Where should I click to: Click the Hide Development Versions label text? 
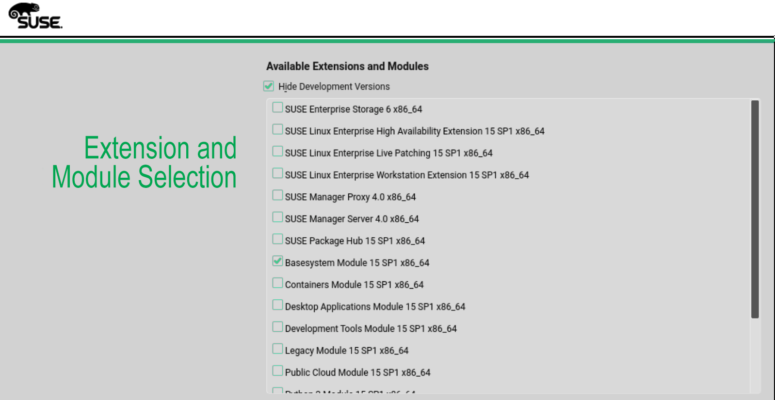pyautogui.click(x=334, y=87)
